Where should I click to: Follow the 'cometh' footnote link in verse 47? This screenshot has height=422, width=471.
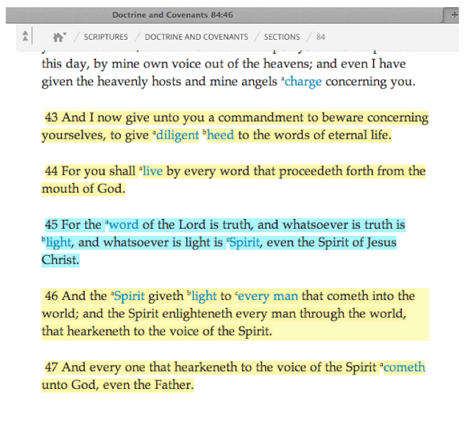404,368
